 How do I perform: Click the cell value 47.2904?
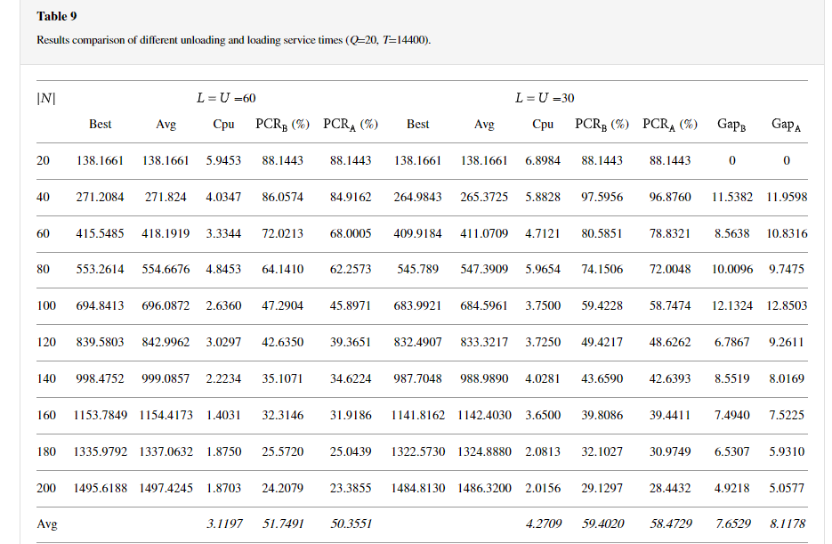[282, 305]
